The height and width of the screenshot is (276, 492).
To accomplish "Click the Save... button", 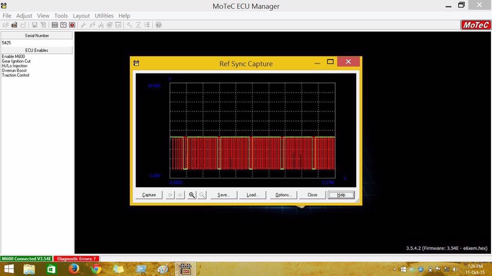I will (x=224, y=195).
